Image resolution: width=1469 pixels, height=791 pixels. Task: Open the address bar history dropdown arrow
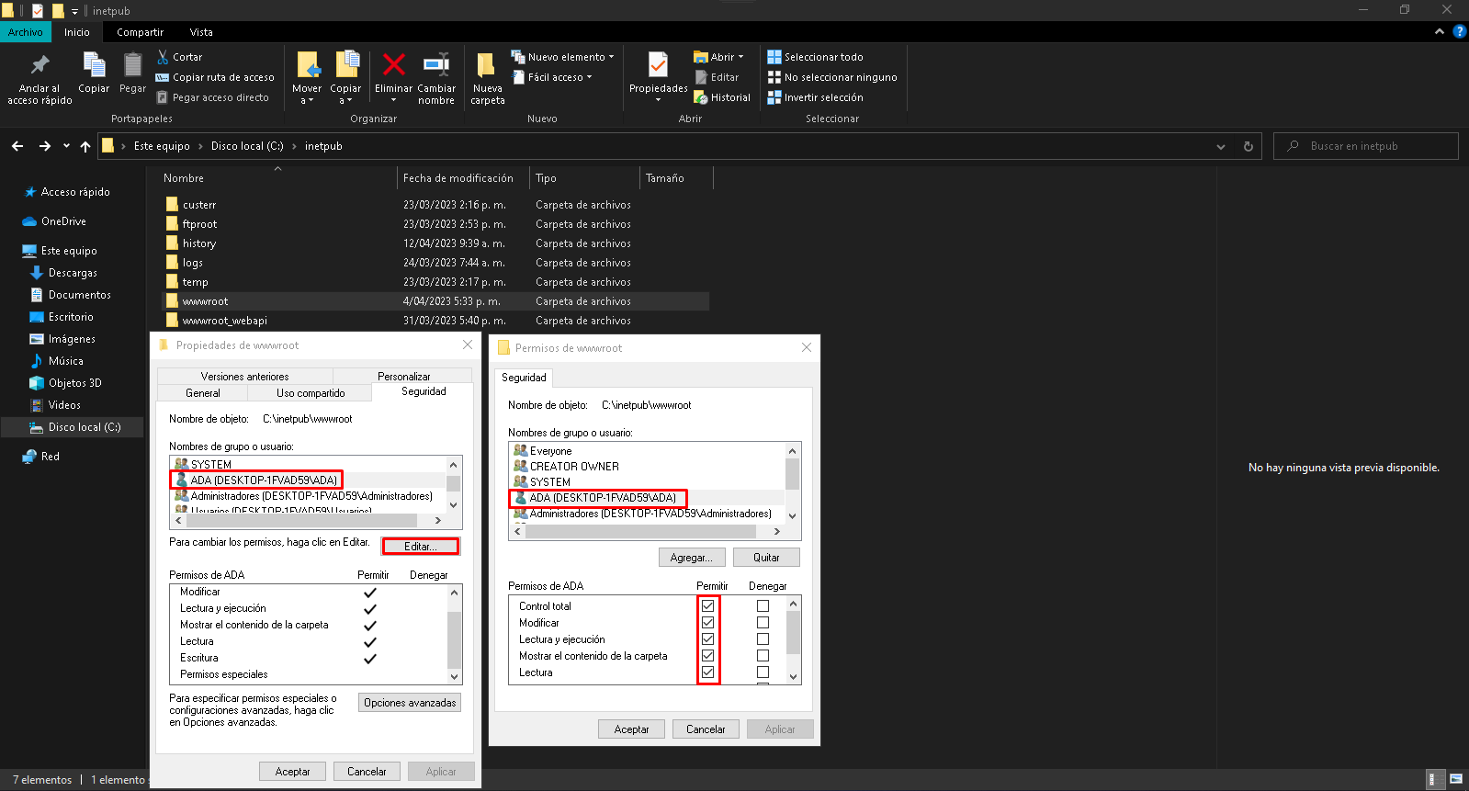(x=1220, y=146)
